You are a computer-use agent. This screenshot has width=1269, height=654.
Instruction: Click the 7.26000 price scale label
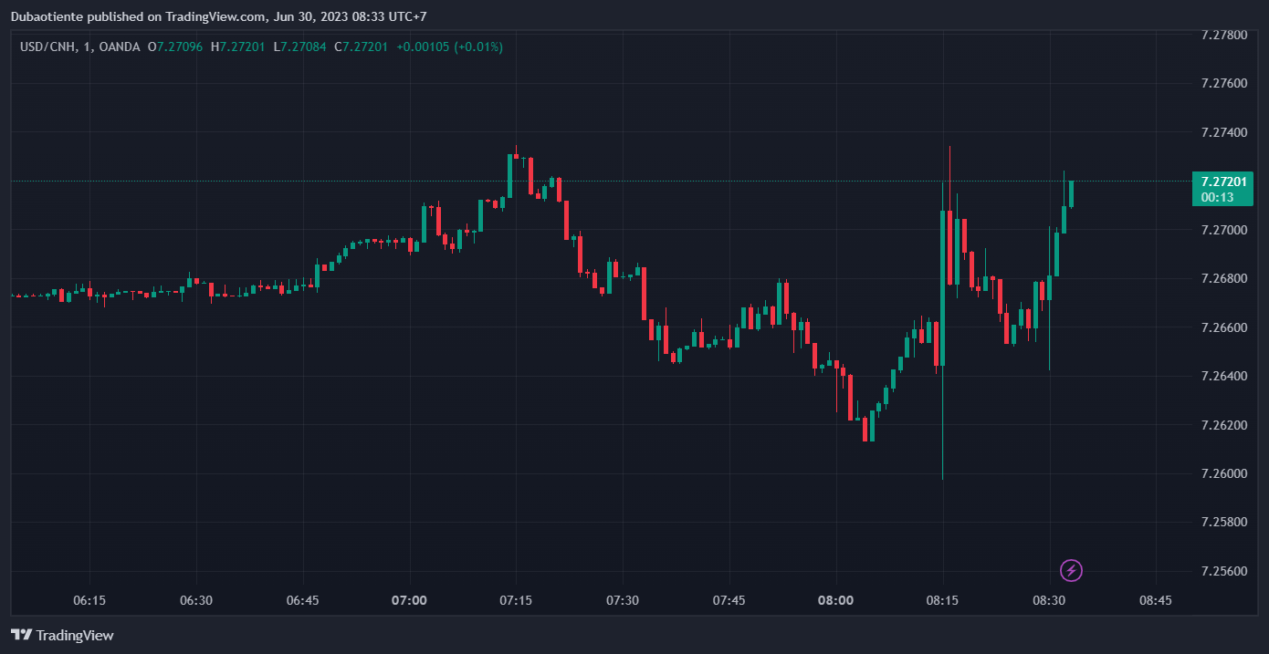1223,473
